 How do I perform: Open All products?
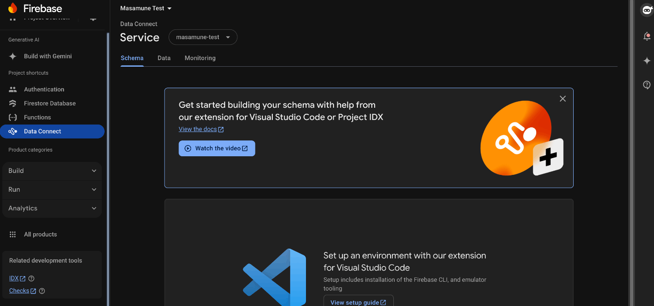click(52, 234)
